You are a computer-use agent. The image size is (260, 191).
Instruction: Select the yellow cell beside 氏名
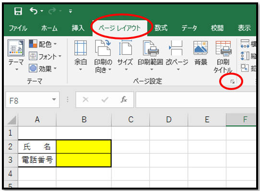[84, 147]
